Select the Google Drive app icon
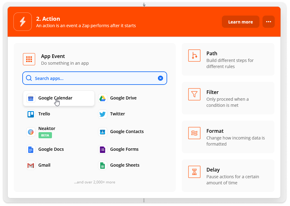Viewport: 290px width, 206px height. (x=102, y=99)
